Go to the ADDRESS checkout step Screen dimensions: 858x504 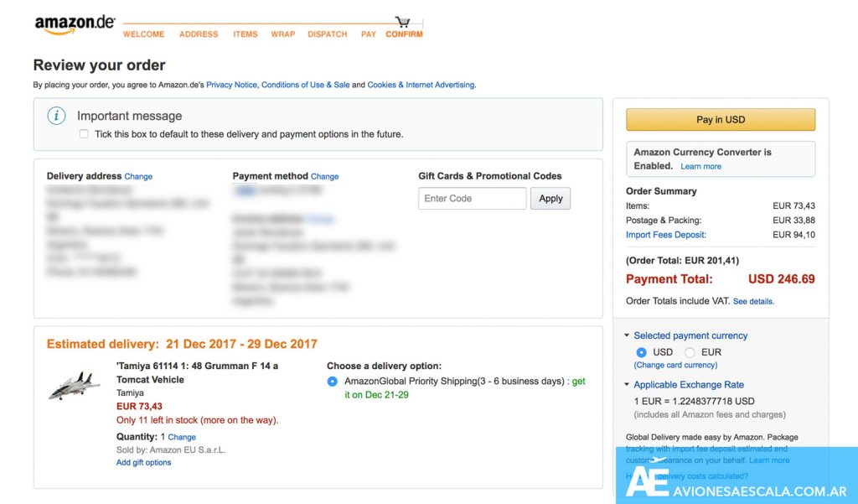(199, 34)
